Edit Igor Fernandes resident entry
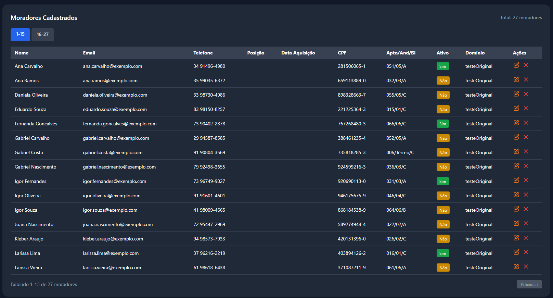553x298 pixels. pyautogui.click(x=516, y=180)
